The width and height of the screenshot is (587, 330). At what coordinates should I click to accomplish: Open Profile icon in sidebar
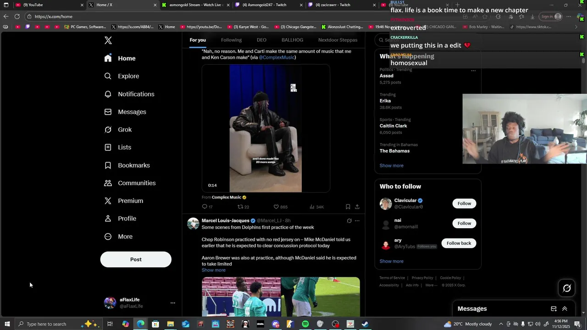pos(108,219)
